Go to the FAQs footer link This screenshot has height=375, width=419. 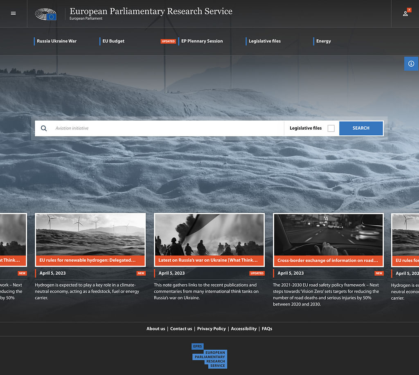click(267, 329)
